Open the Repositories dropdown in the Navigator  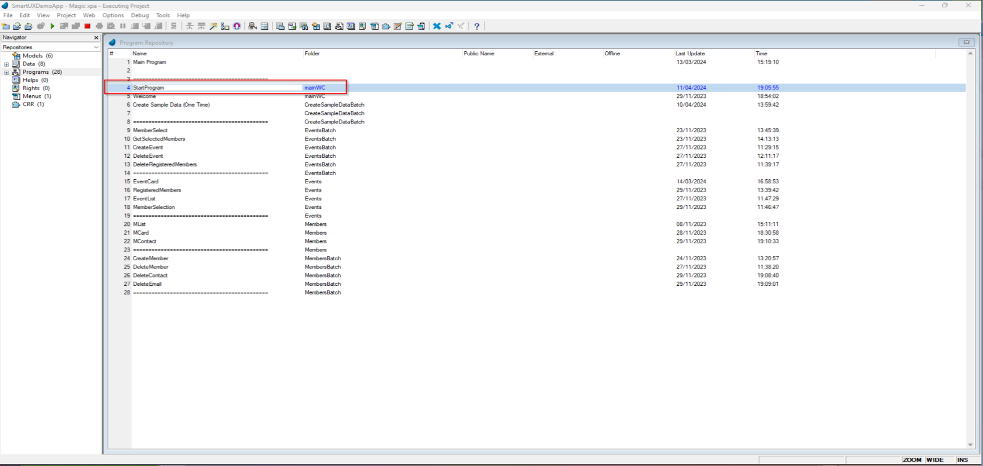click(96, 47)
